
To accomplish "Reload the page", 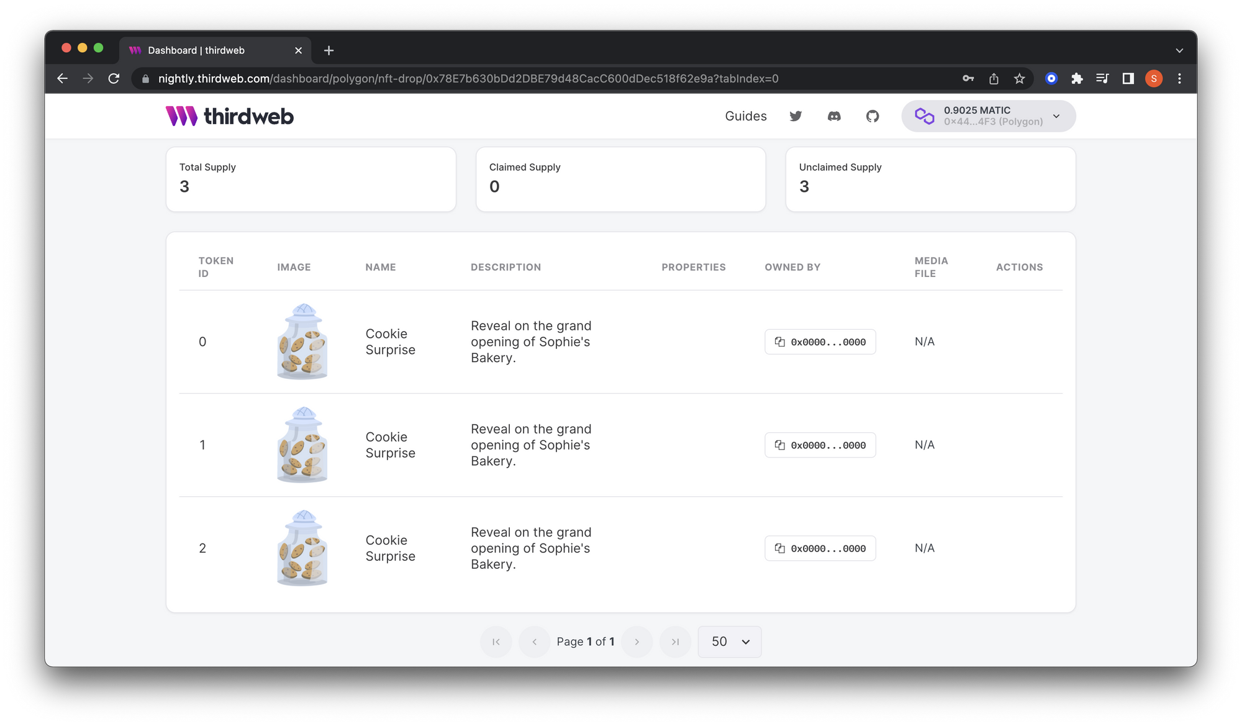I will pos(114,78).
